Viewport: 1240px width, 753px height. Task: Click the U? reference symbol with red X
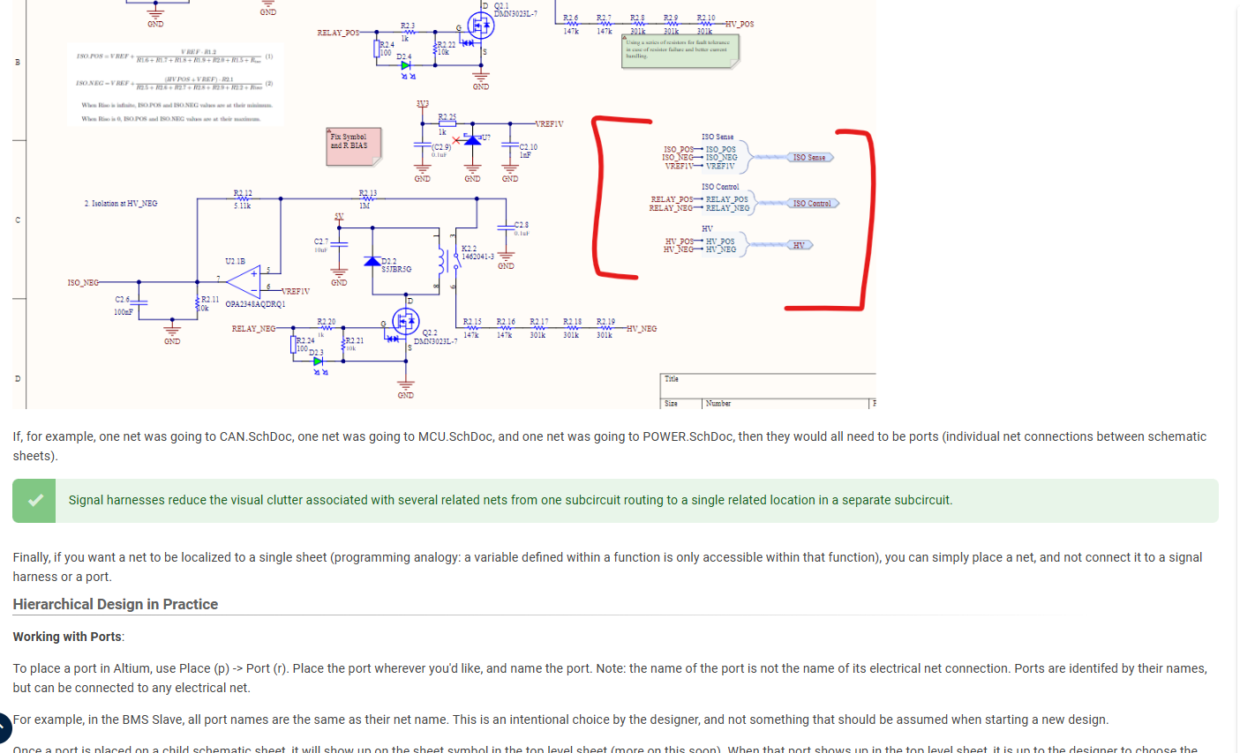pyautogui.click(x=471, y=139)
